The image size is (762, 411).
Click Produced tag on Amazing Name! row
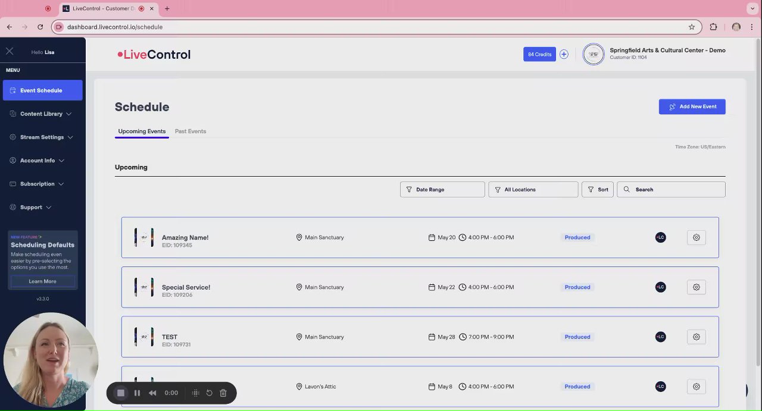577,237
